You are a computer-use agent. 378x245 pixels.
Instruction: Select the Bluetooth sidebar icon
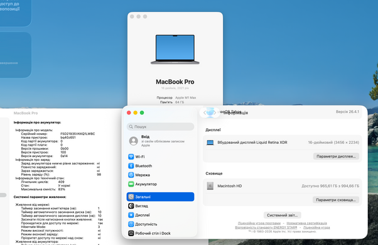(131, 166)
